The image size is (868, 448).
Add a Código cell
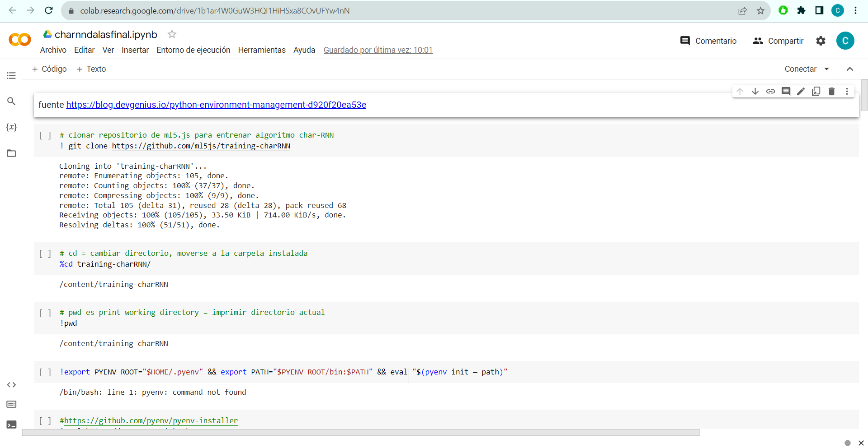[x=49, y=69]
